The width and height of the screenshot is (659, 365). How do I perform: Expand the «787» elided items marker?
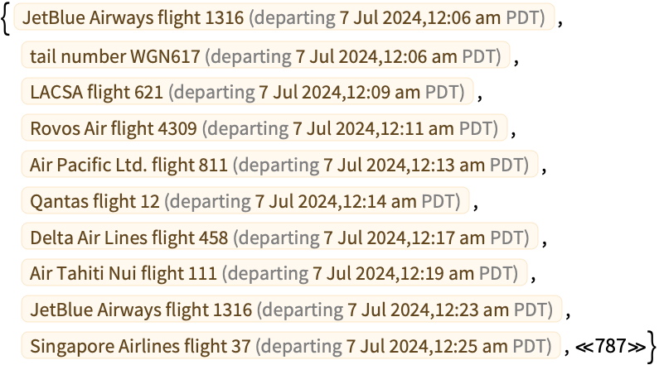pyautogui.click(x=610, y=346)
